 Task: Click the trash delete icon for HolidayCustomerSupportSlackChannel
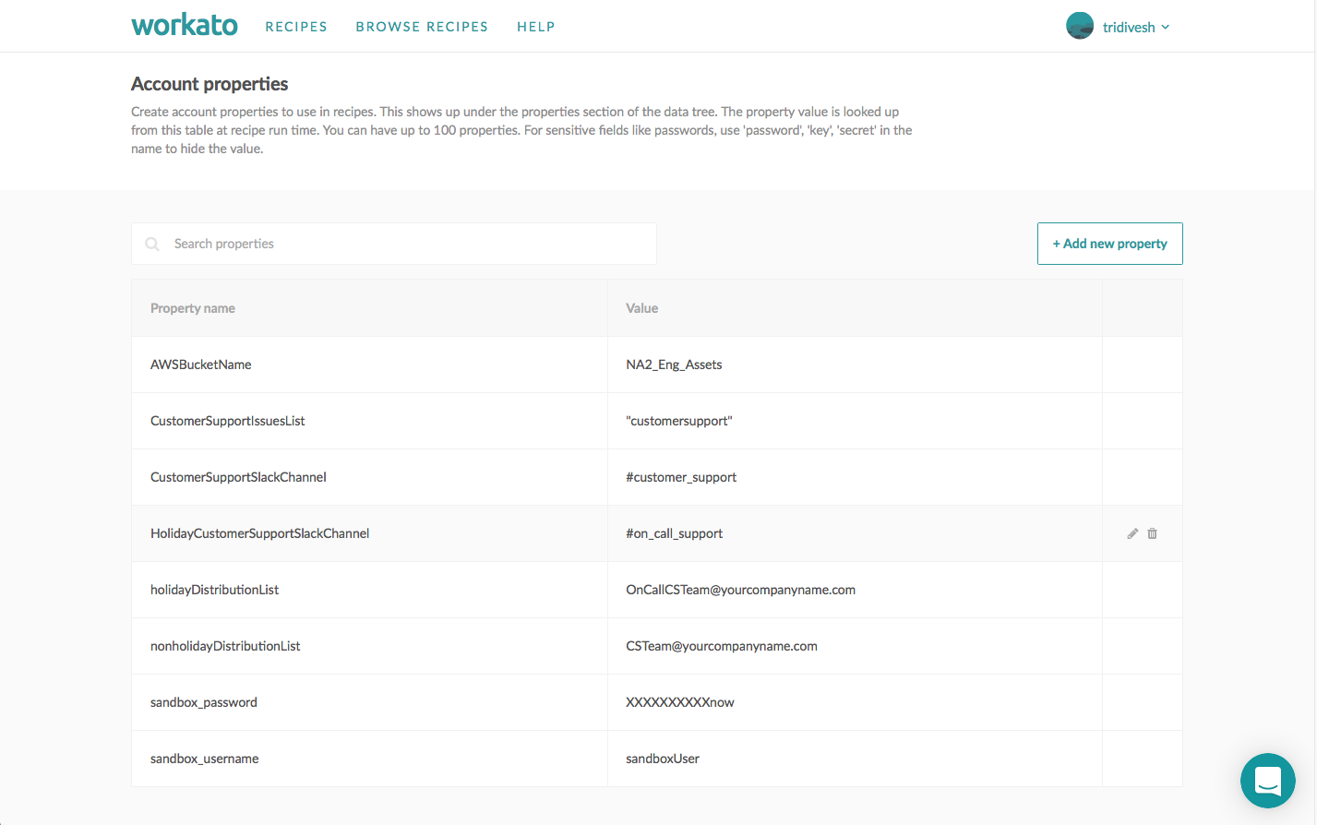(1152, 533)
